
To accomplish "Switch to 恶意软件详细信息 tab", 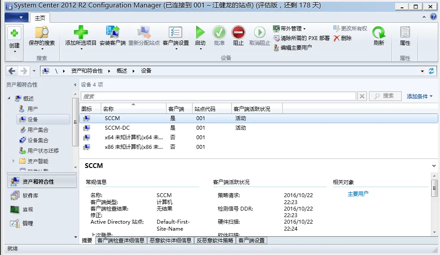I will pyautogui.click(x=170, y=240).
